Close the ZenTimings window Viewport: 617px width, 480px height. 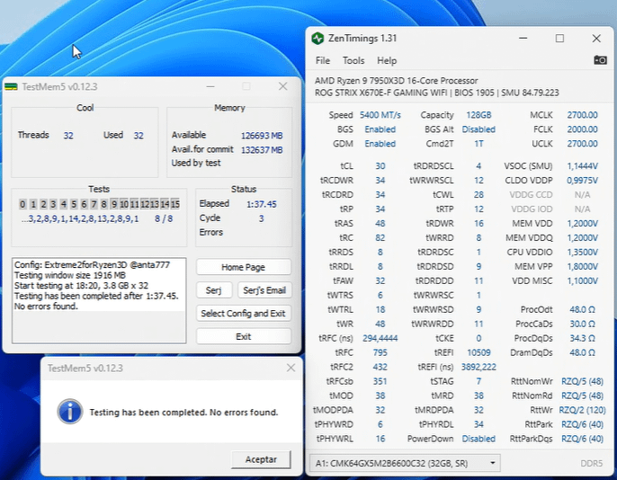click(x=596, y=38)
